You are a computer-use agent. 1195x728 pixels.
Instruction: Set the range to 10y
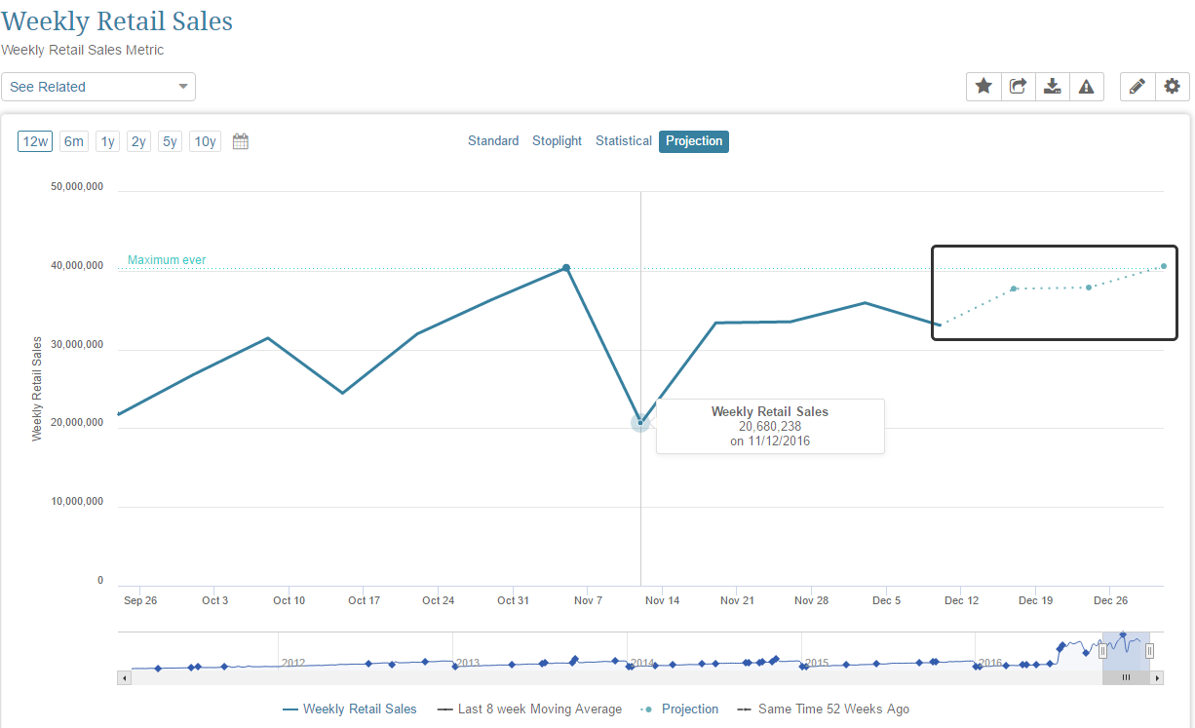pyautogui.click(x=205, y=141)
